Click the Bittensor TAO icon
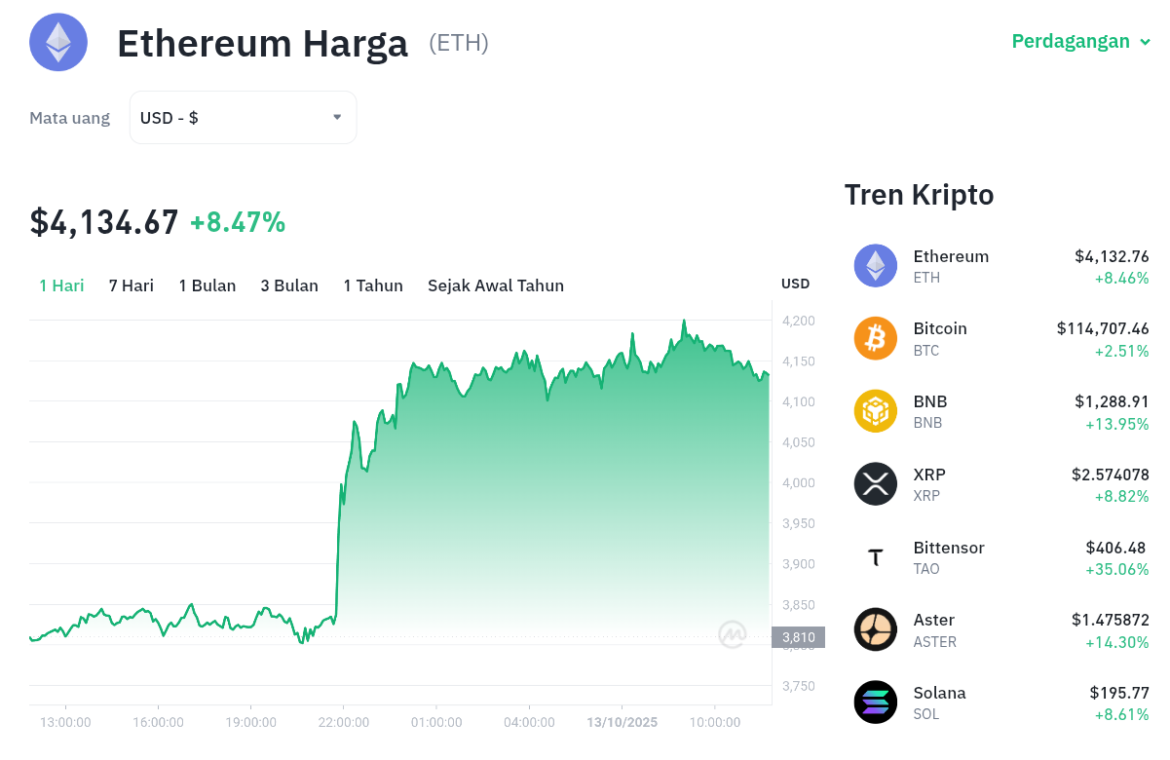The width and height of the screenshot is (1170, 760). click(875, 556)
